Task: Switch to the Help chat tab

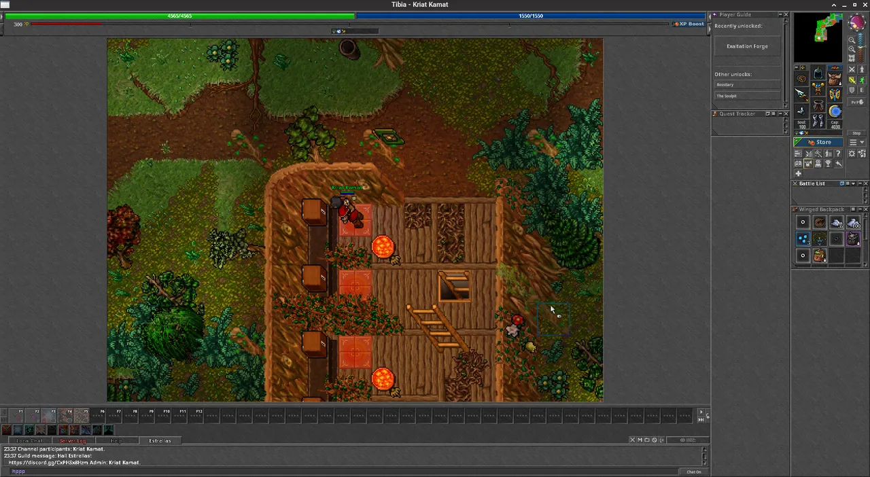Action: coord(116,441)
